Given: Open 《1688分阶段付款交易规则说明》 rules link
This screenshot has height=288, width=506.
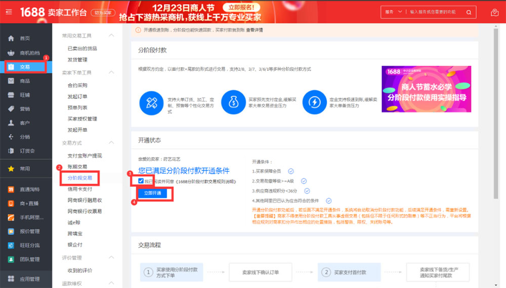Looking at the screenshot, I should pos(206,182).
